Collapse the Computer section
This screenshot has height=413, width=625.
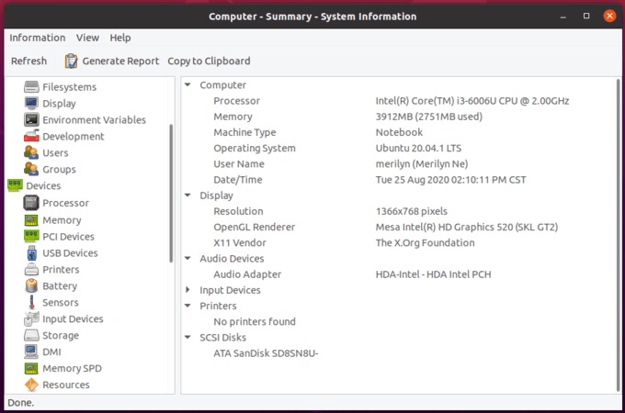187,84
